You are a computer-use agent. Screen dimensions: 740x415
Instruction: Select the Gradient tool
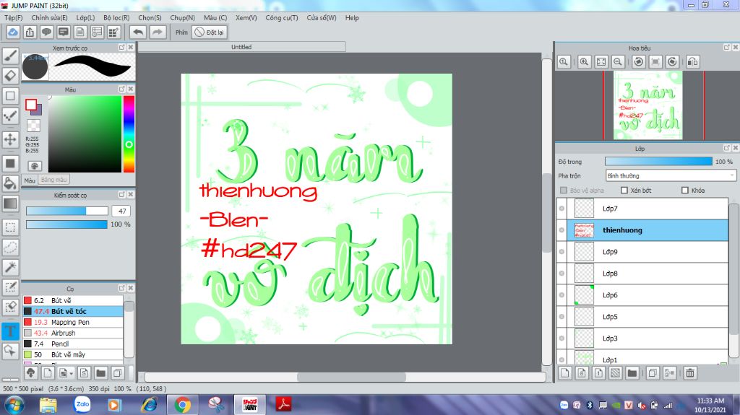pyautogui.click(x=10, y=204)
